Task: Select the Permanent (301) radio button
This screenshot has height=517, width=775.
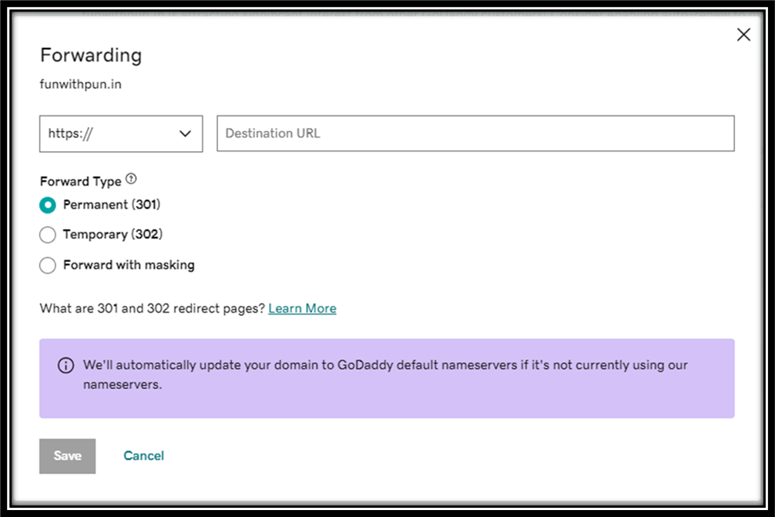Action: (x=48, y=205)
